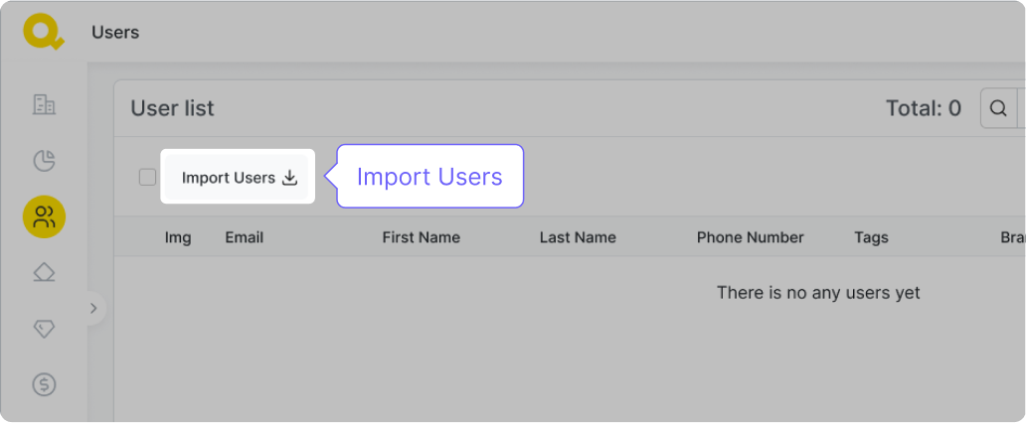Click the Img column header

[x=178, y=237]
